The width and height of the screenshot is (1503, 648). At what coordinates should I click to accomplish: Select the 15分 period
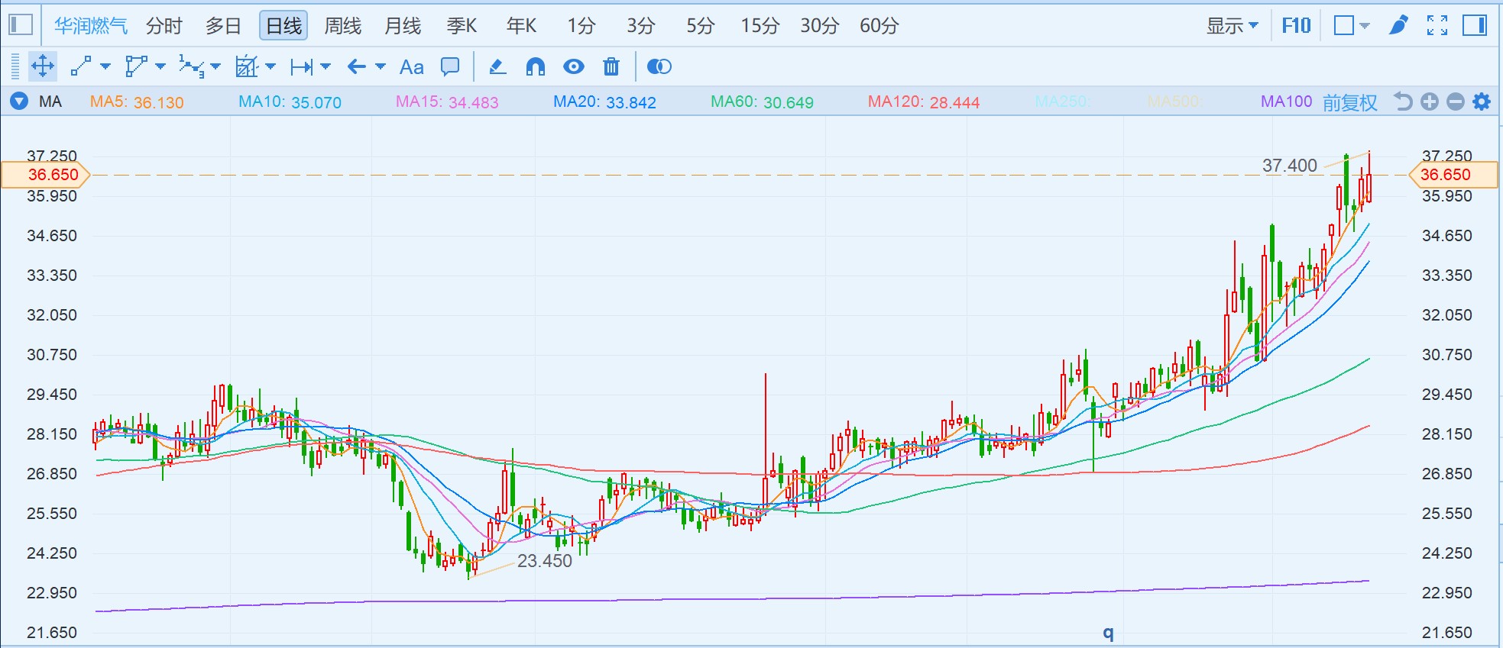760,26
